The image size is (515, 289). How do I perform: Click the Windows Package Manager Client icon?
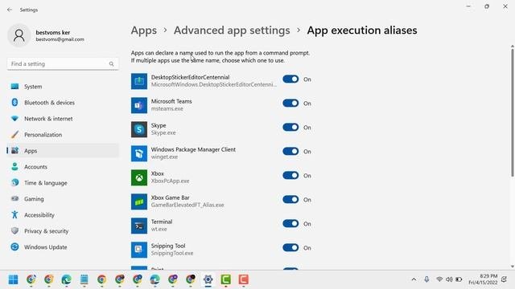(x=139, y=153)
